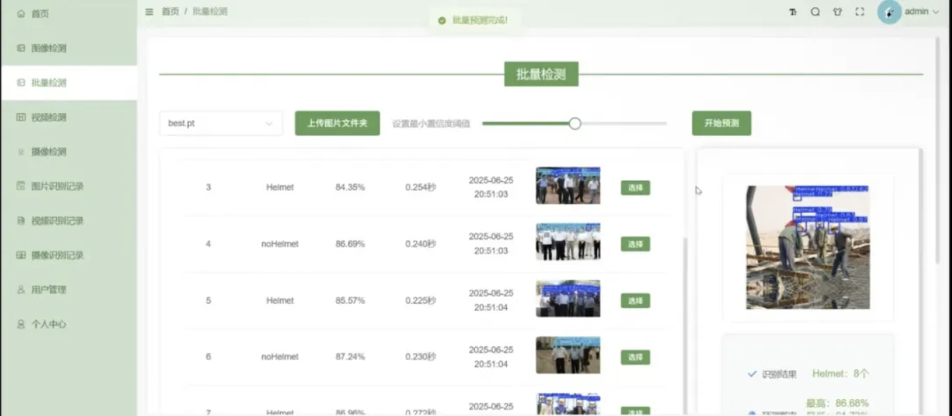Open row 4 result thumbnail

[x=568, y=242]
